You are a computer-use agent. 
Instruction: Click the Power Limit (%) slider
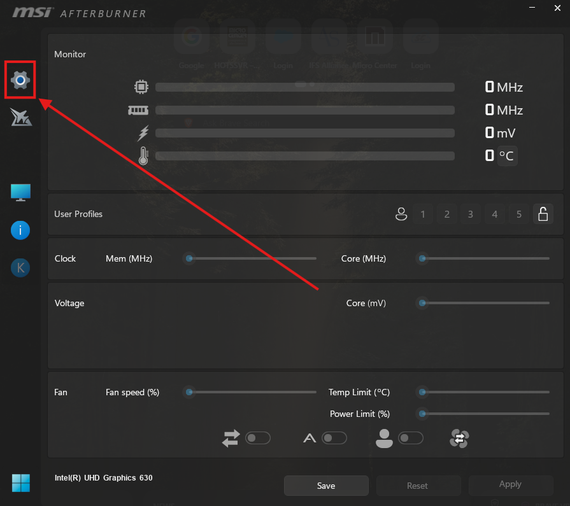click(x=483, y=414)
